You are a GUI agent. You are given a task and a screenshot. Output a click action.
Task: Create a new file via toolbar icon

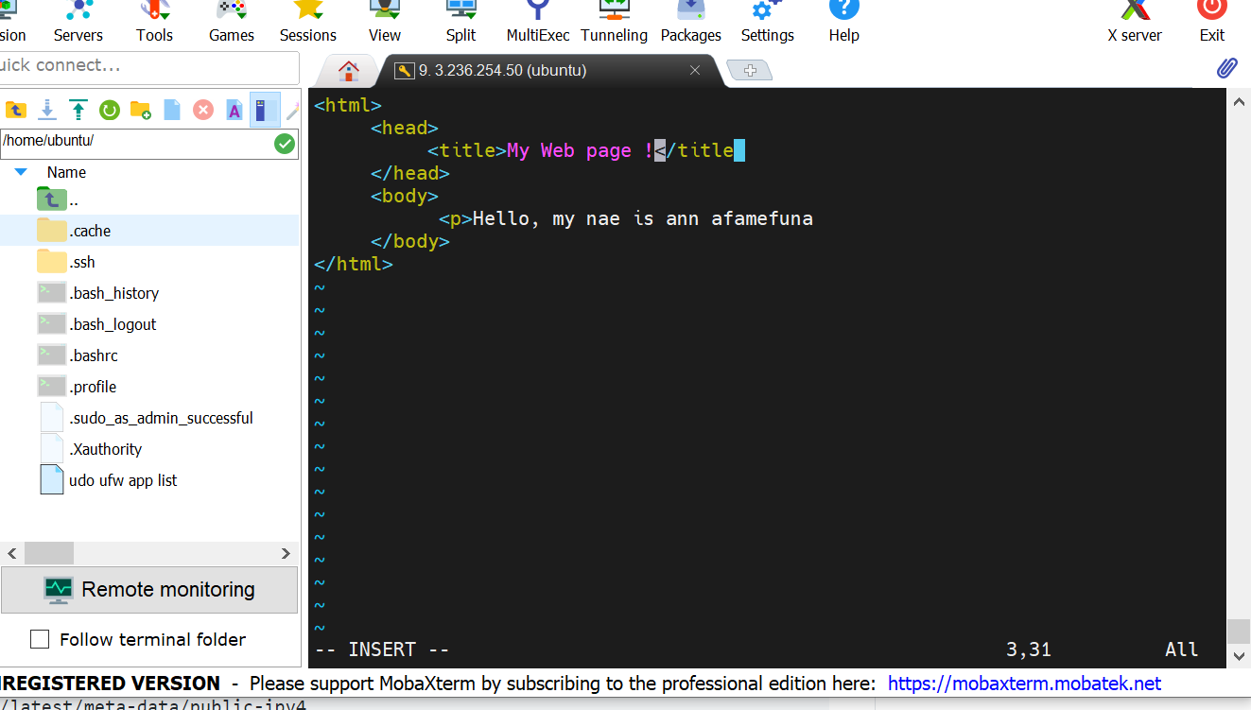click(172, 111)
